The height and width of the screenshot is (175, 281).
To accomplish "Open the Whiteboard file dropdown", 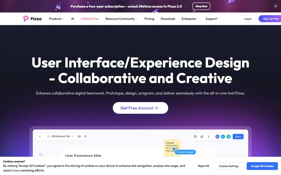I will pos(60,136).
